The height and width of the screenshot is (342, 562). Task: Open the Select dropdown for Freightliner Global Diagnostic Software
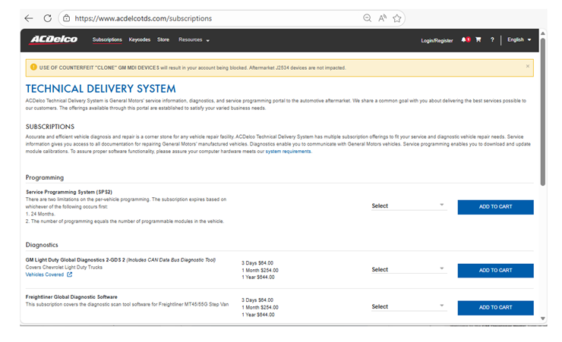409,307
